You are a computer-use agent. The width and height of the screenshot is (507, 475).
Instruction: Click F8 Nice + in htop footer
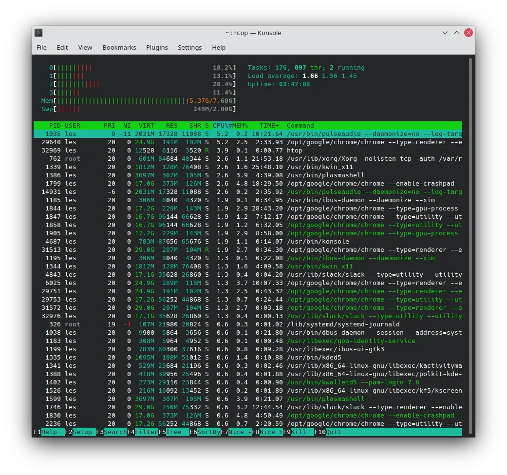click(267, 432)
